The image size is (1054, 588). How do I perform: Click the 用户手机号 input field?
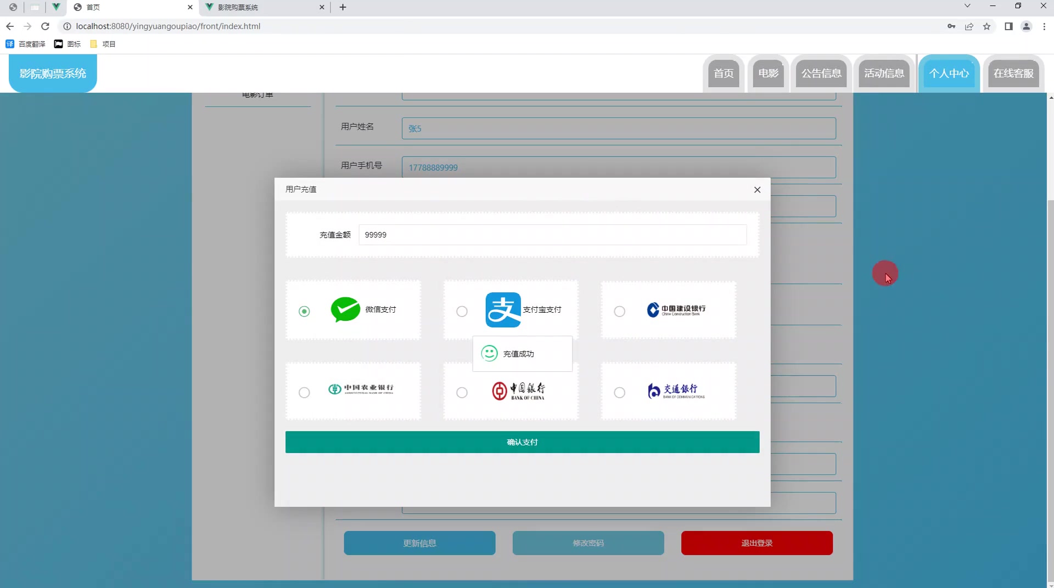tap(619, 167)
